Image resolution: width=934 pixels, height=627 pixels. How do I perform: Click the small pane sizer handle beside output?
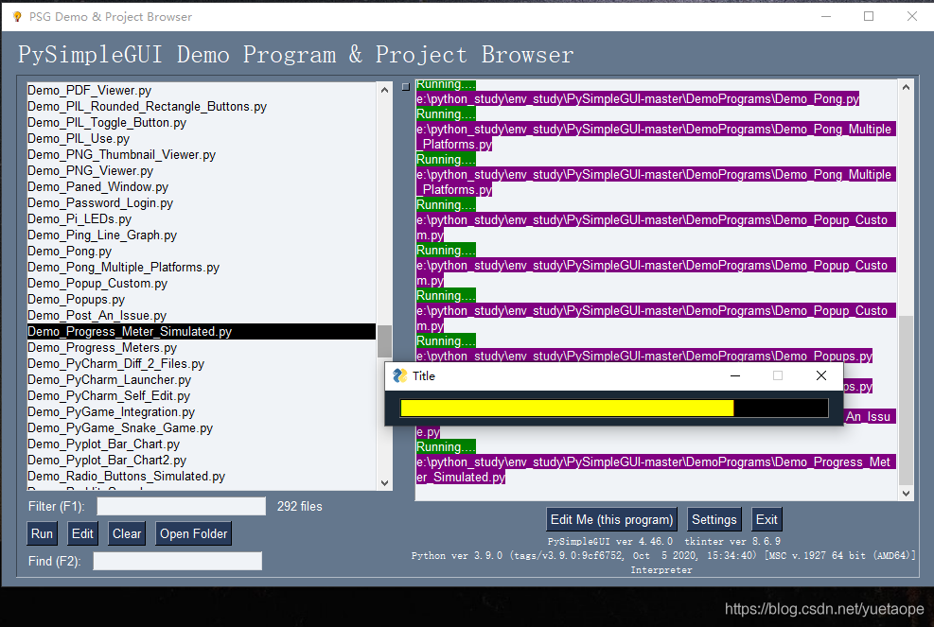tap(406, 87)
